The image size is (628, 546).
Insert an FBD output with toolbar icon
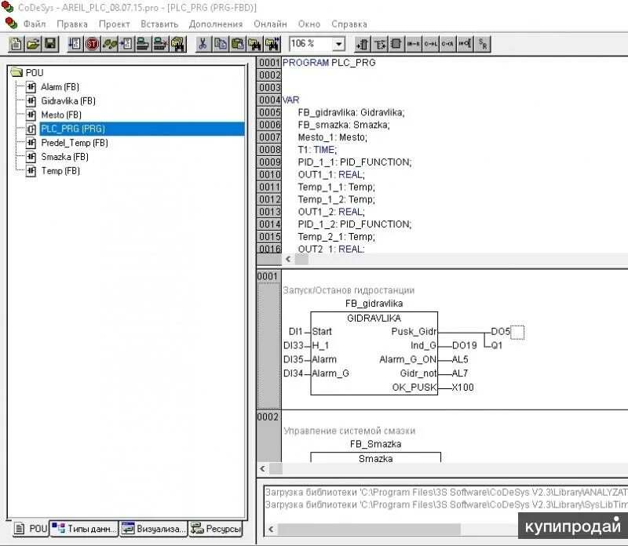[380, 44]
